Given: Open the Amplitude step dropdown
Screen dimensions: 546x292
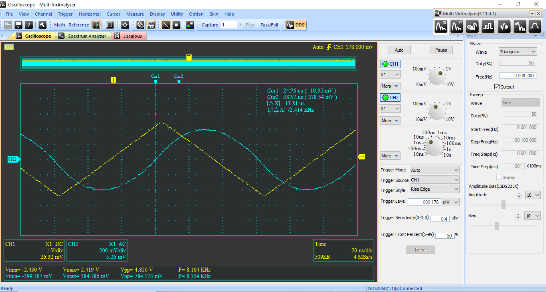Looking at the screenshot, I should [533, 195].
